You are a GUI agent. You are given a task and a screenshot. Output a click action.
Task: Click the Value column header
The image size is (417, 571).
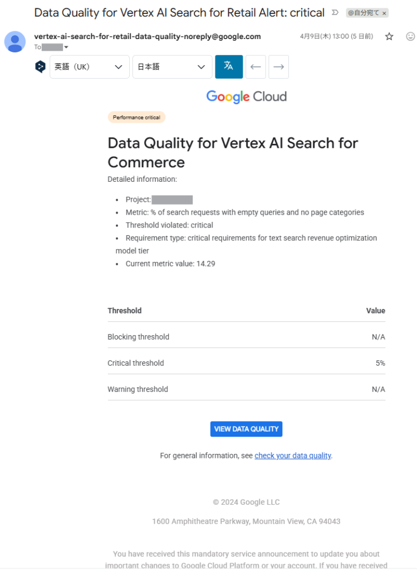pos(376,311)
